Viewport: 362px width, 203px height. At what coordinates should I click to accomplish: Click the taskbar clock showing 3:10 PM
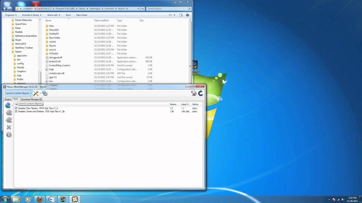click(x=352, y=199)
